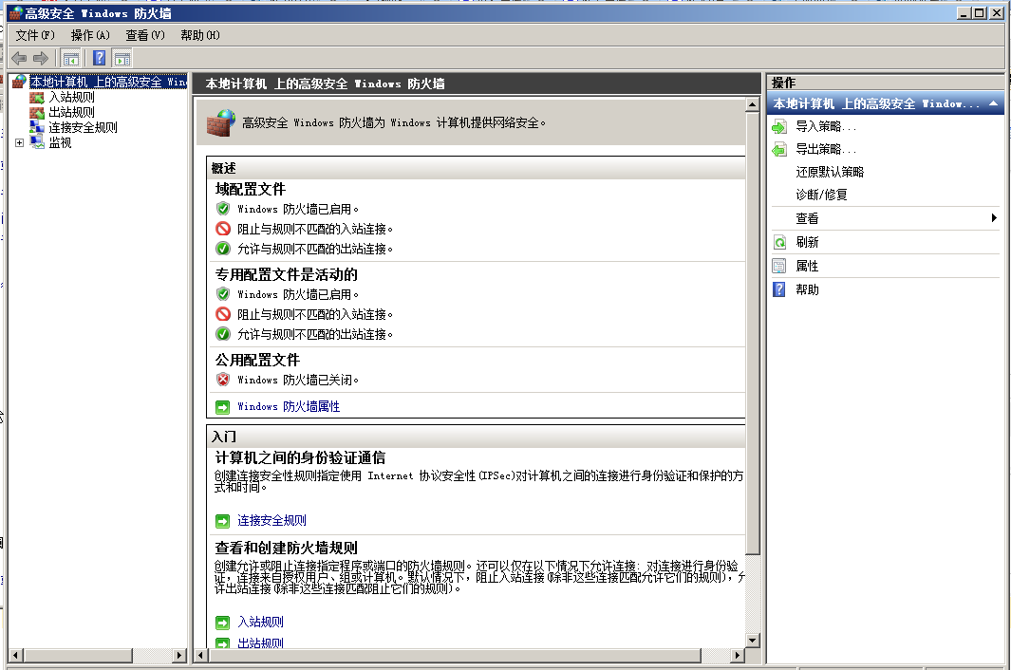This screenshot has width=1011, height=670.
Task: Select the 入站规则 tree node
Action: pos(71,97)
